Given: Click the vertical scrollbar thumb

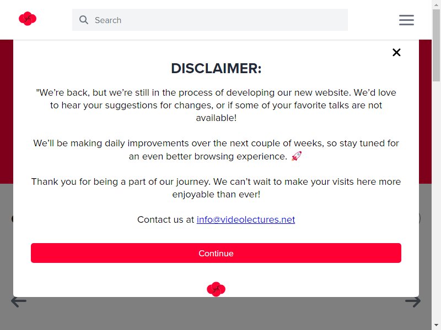Looking at the screenshot, I should [437, 45].
